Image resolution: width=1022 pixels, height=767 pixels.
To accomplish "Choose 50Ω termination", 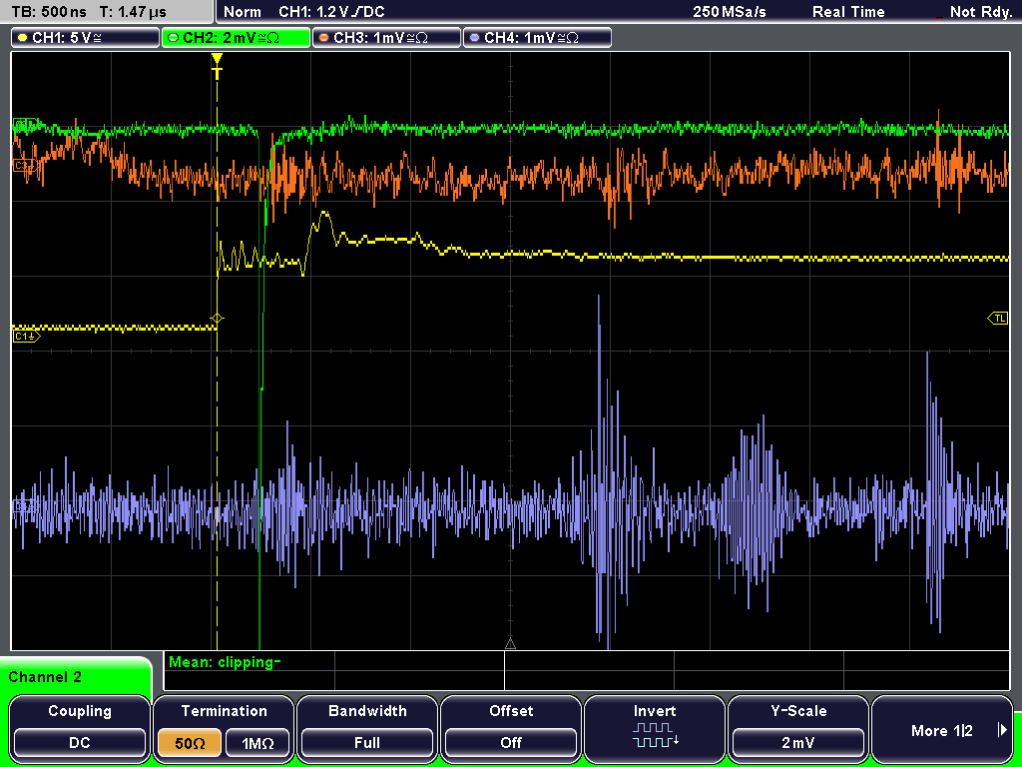I will 190,742.
